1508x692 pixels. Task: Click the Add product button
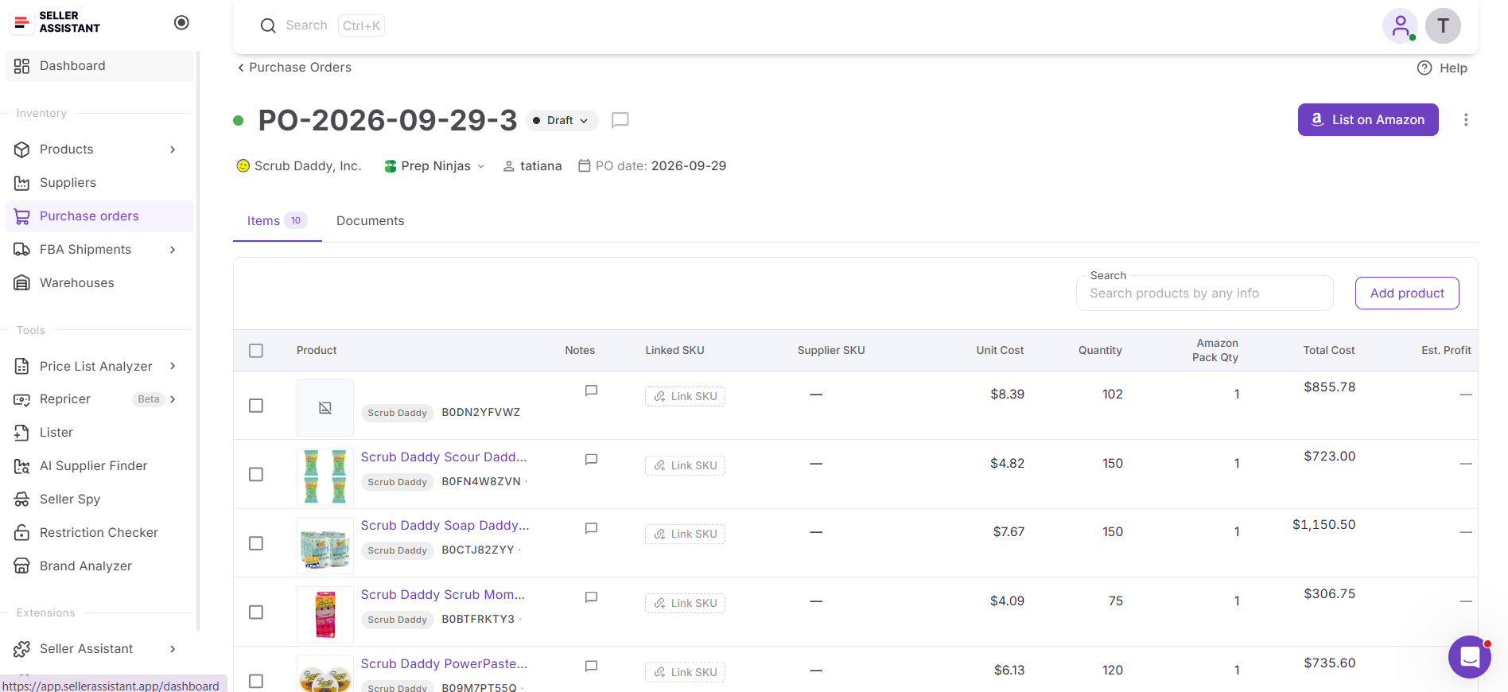click(1406, 294)
